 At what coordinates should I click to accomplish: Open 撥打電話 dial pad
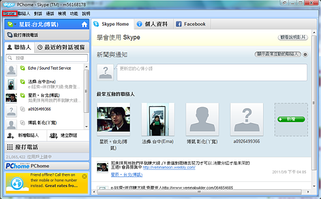point(47,147)
